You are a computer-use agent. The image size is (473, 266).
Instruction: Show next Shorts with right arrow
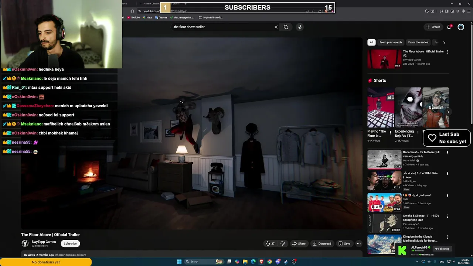(x=448, y=112)
